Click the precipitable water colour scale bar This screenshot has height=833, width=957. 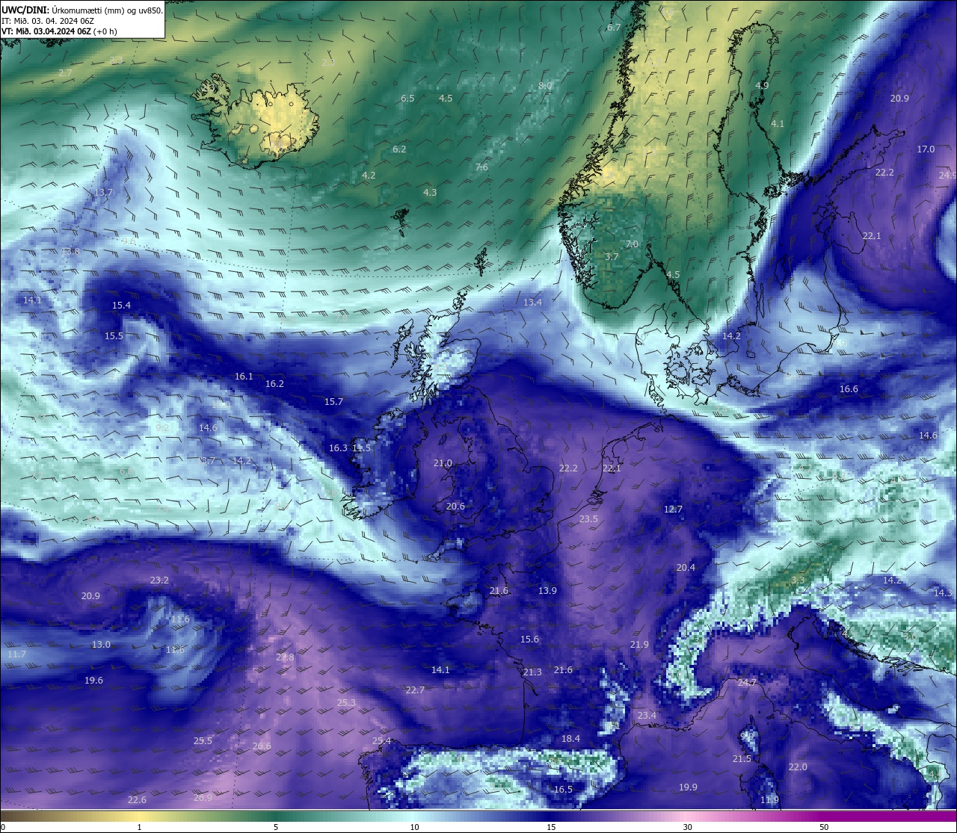pos(478,816)
